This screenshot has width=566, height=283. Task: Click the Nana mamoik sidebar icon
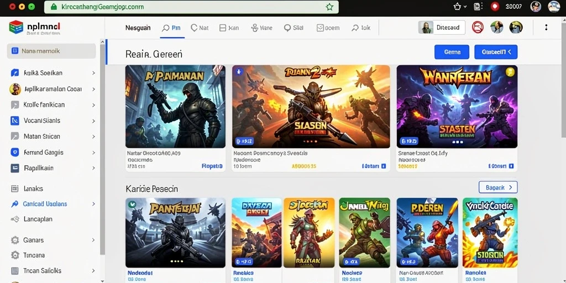pyautogui.click(x=15, y=51)
